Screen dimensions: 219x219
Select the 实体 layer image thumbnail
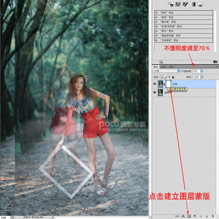coord(160,84)
